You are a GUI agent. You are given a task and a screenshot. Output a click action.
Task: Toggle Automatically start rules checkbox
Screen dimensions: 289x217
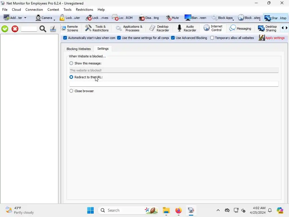65,38
